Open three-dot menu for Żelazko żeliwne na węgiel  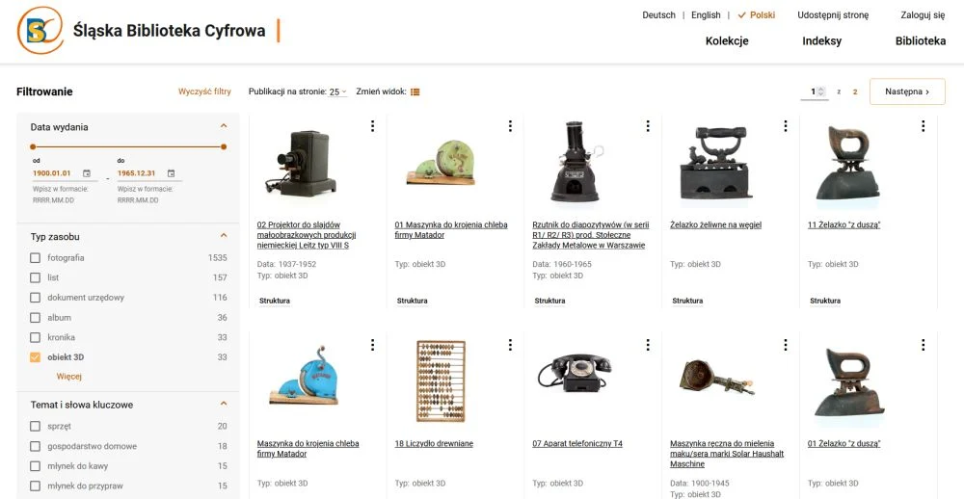[786, 126]
